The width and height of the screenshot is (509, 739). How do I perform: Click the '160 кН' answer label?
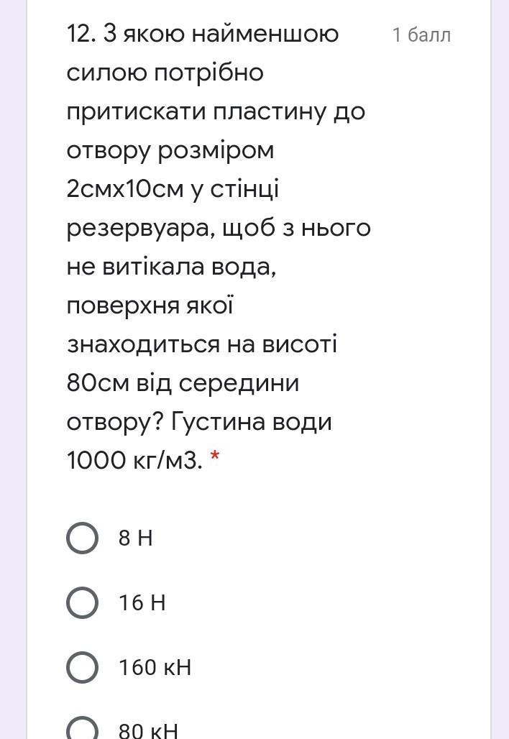pyautogui.click(x=155, y=668)
